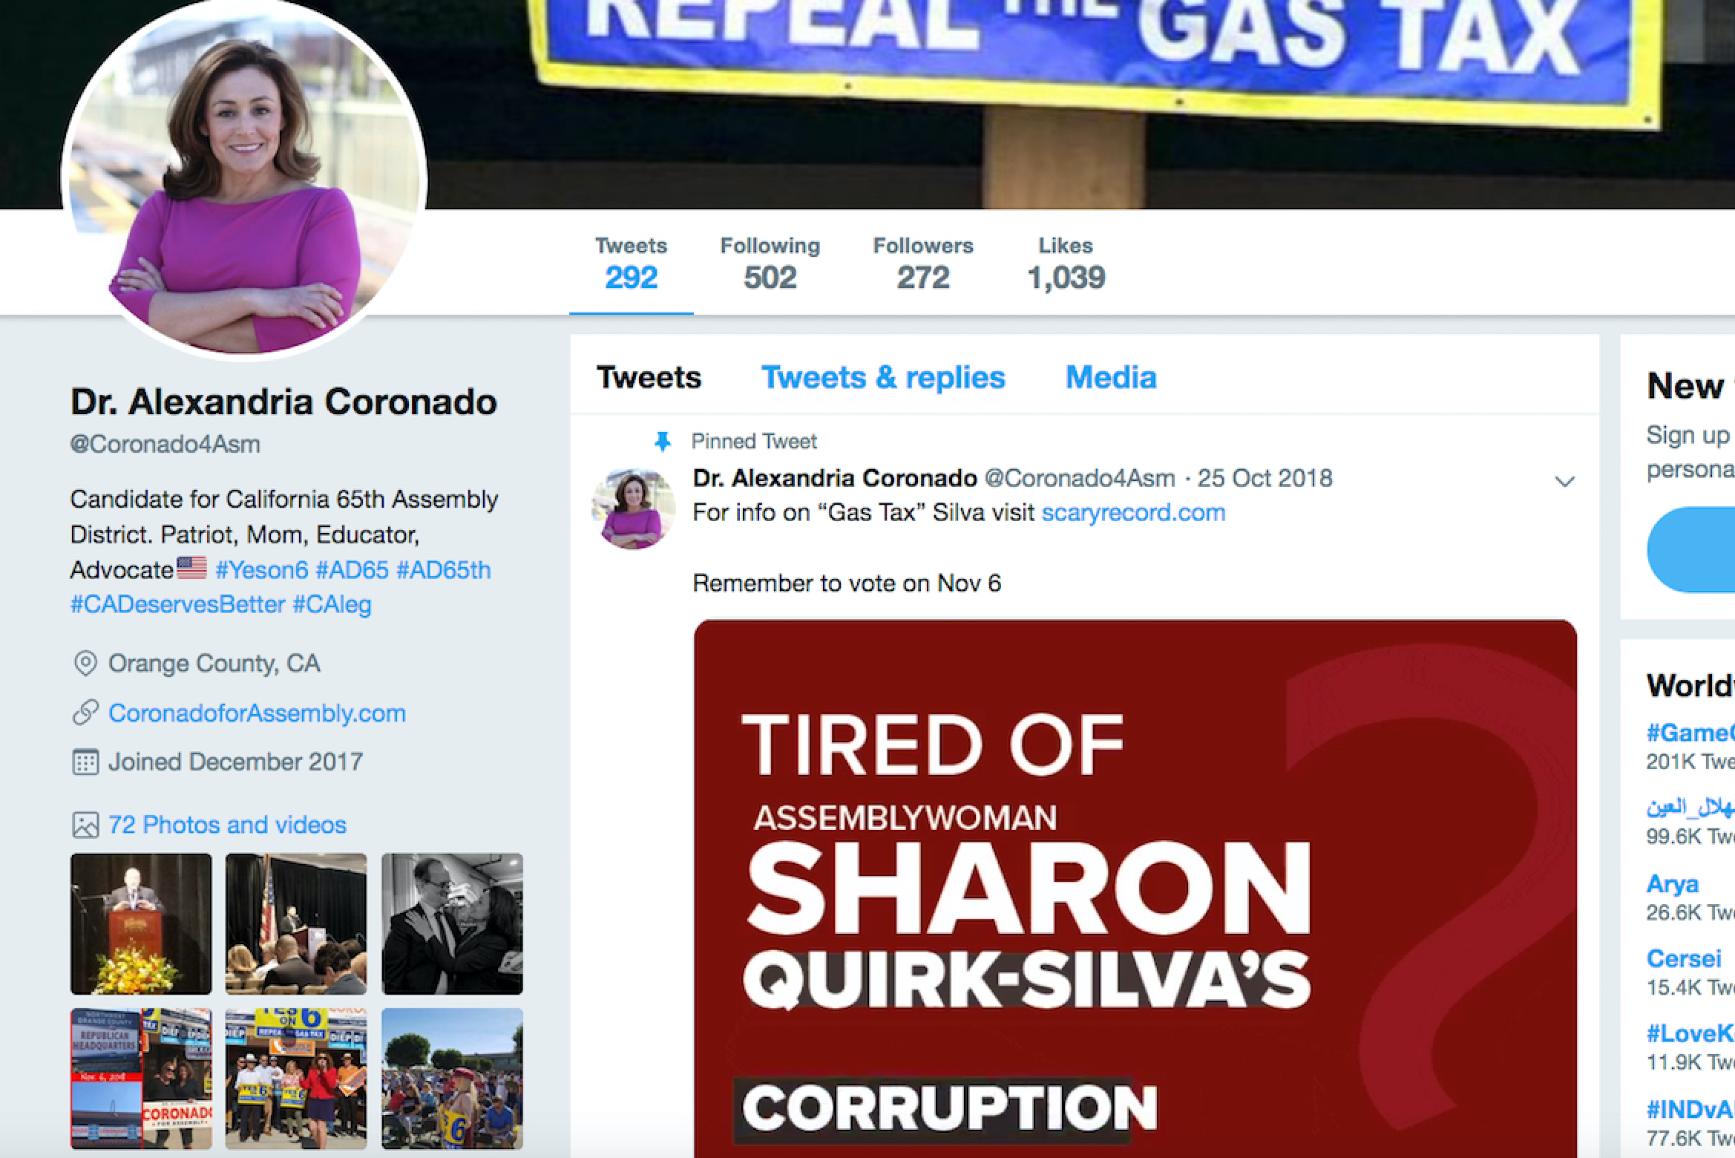Click the pinned tweet pin icon

[x=662, y=442]
